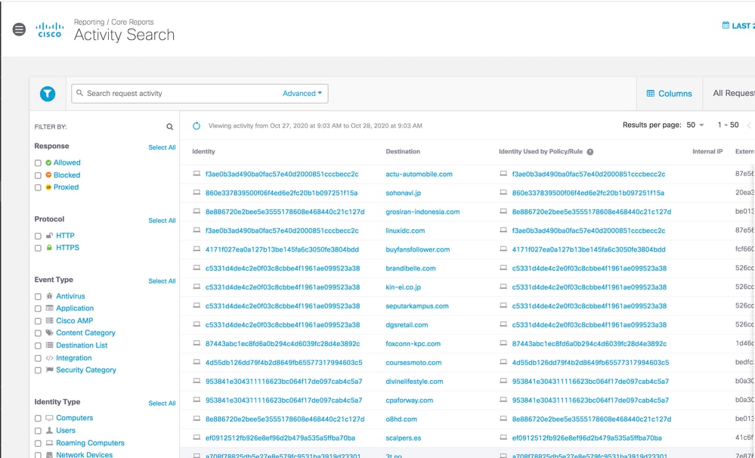Tick the Antivirus event type checkbox
The image size is (755, 458).
click(x=38, y=297)
